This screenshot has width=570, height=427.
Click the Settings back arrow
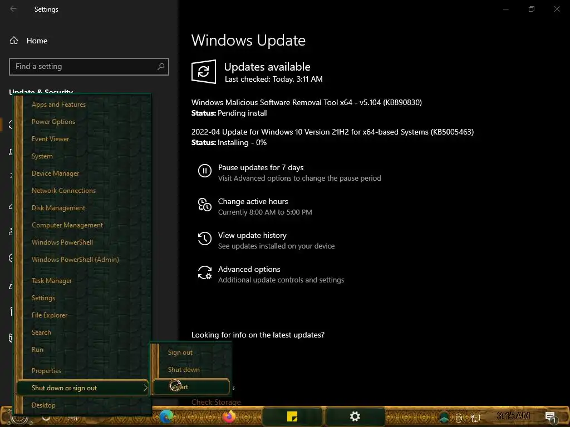13,9
